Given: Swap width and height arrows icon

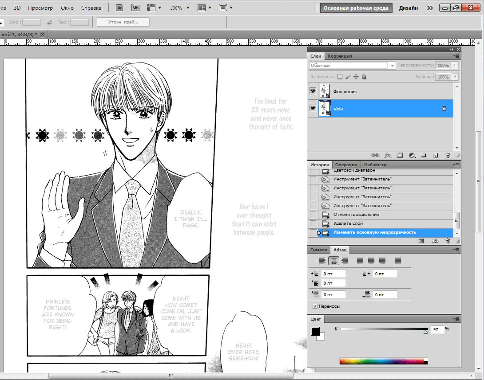Looking at the screenshot, I should (x=49, y=22).
